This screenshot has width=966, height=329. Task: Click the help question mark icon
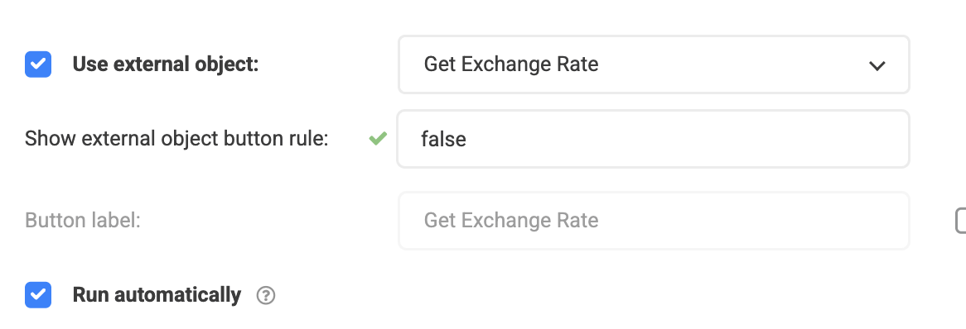266,296
